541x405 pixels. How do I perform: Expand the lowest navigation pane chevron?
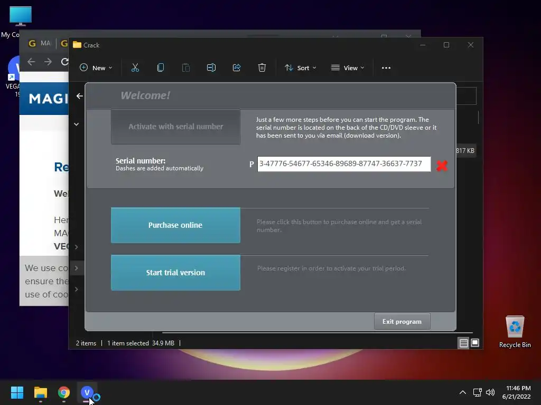(x=76, y=290)
